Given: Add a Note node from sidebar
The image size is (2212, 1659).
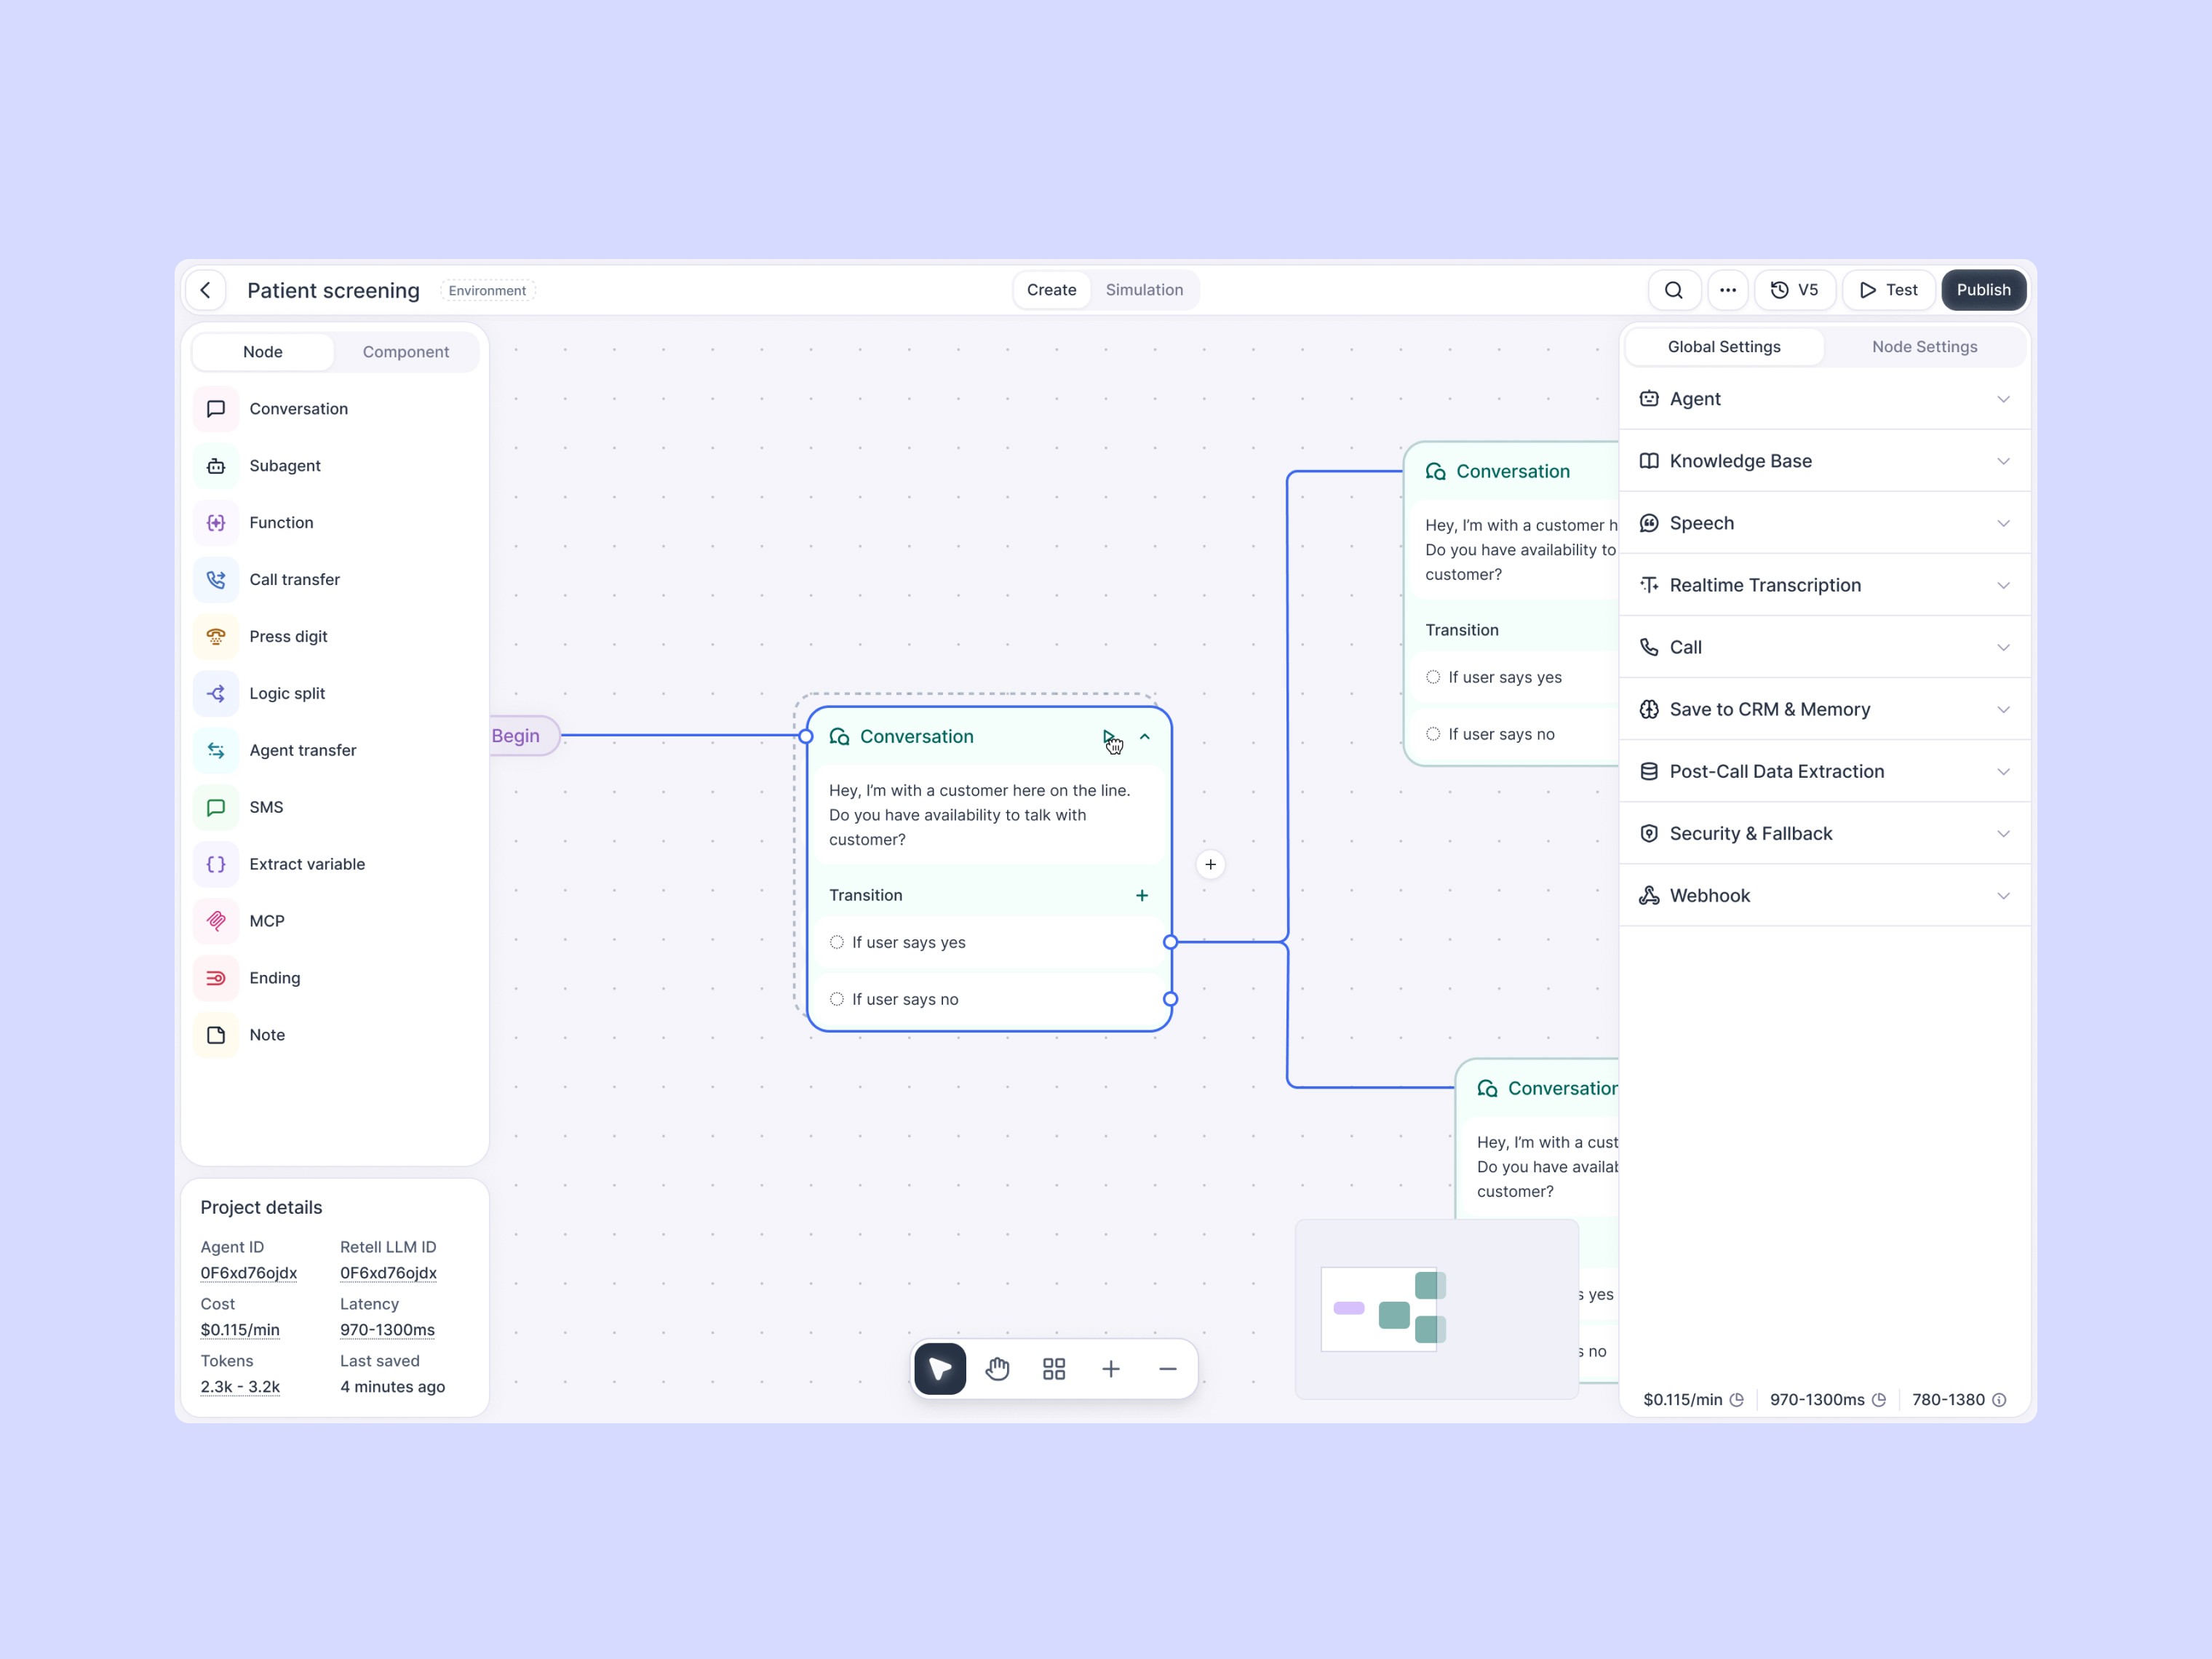Looking at the screenshot, I should pos(335,1036).
